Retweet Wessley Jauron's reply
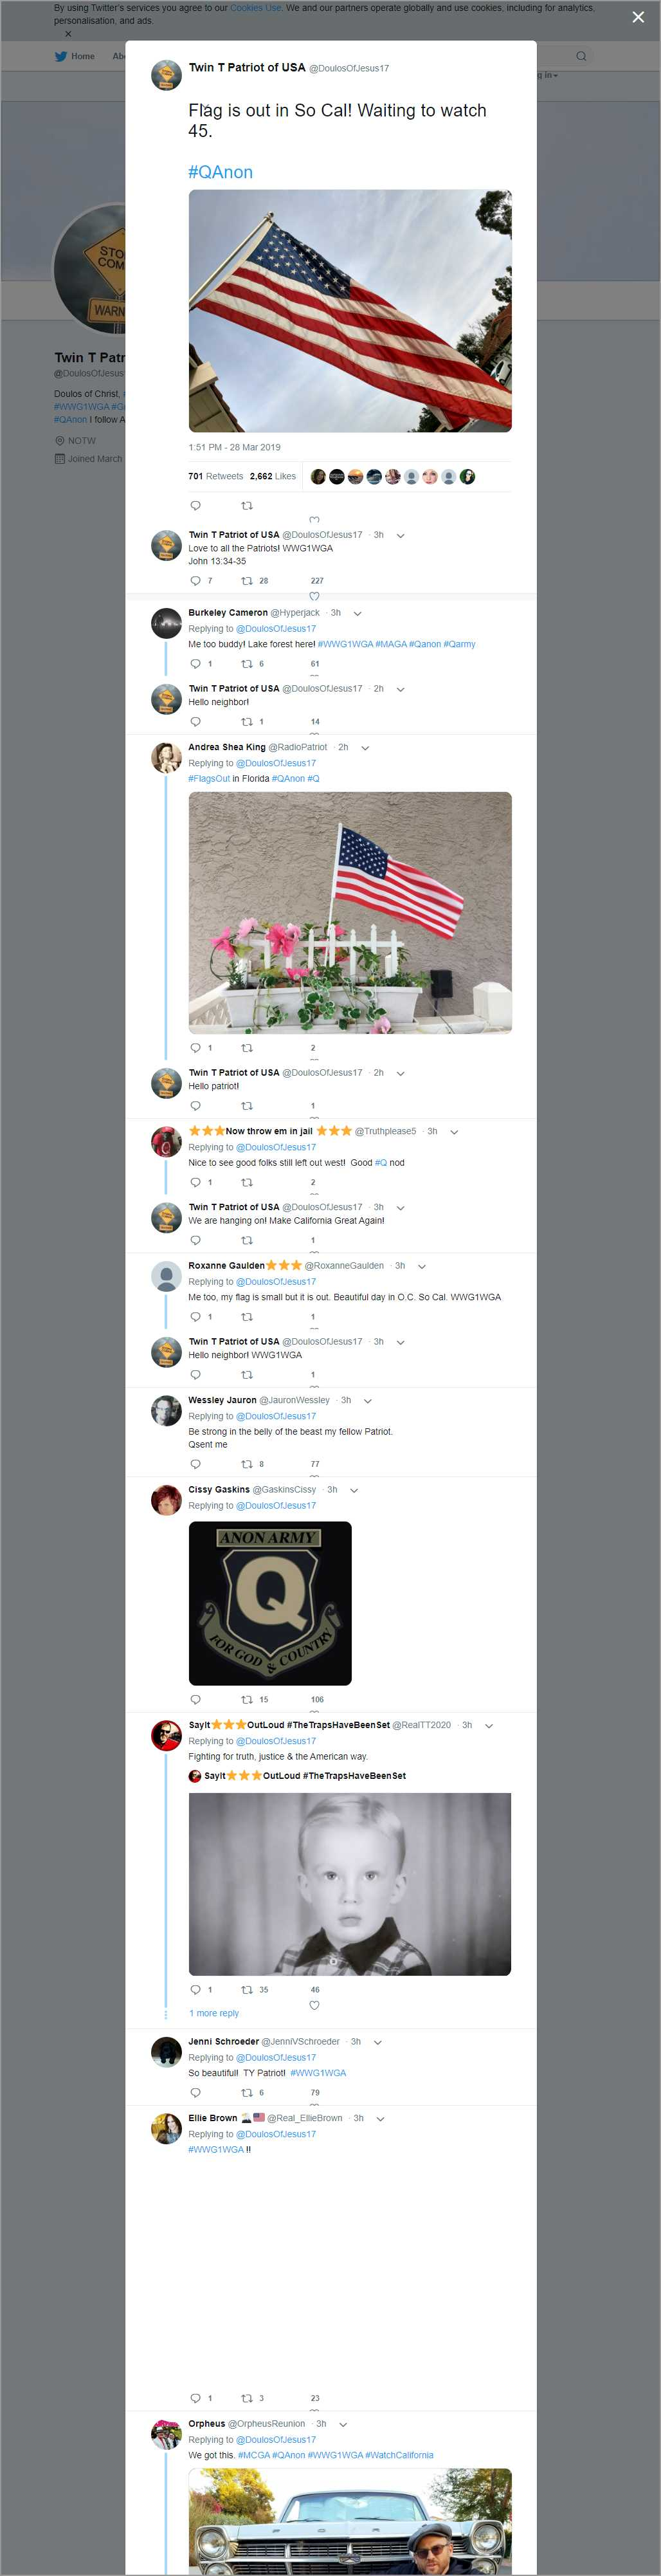Image resolution: width=661 pixels, height=2576 pixels. pyautogui.click(x=247, y=1464)
